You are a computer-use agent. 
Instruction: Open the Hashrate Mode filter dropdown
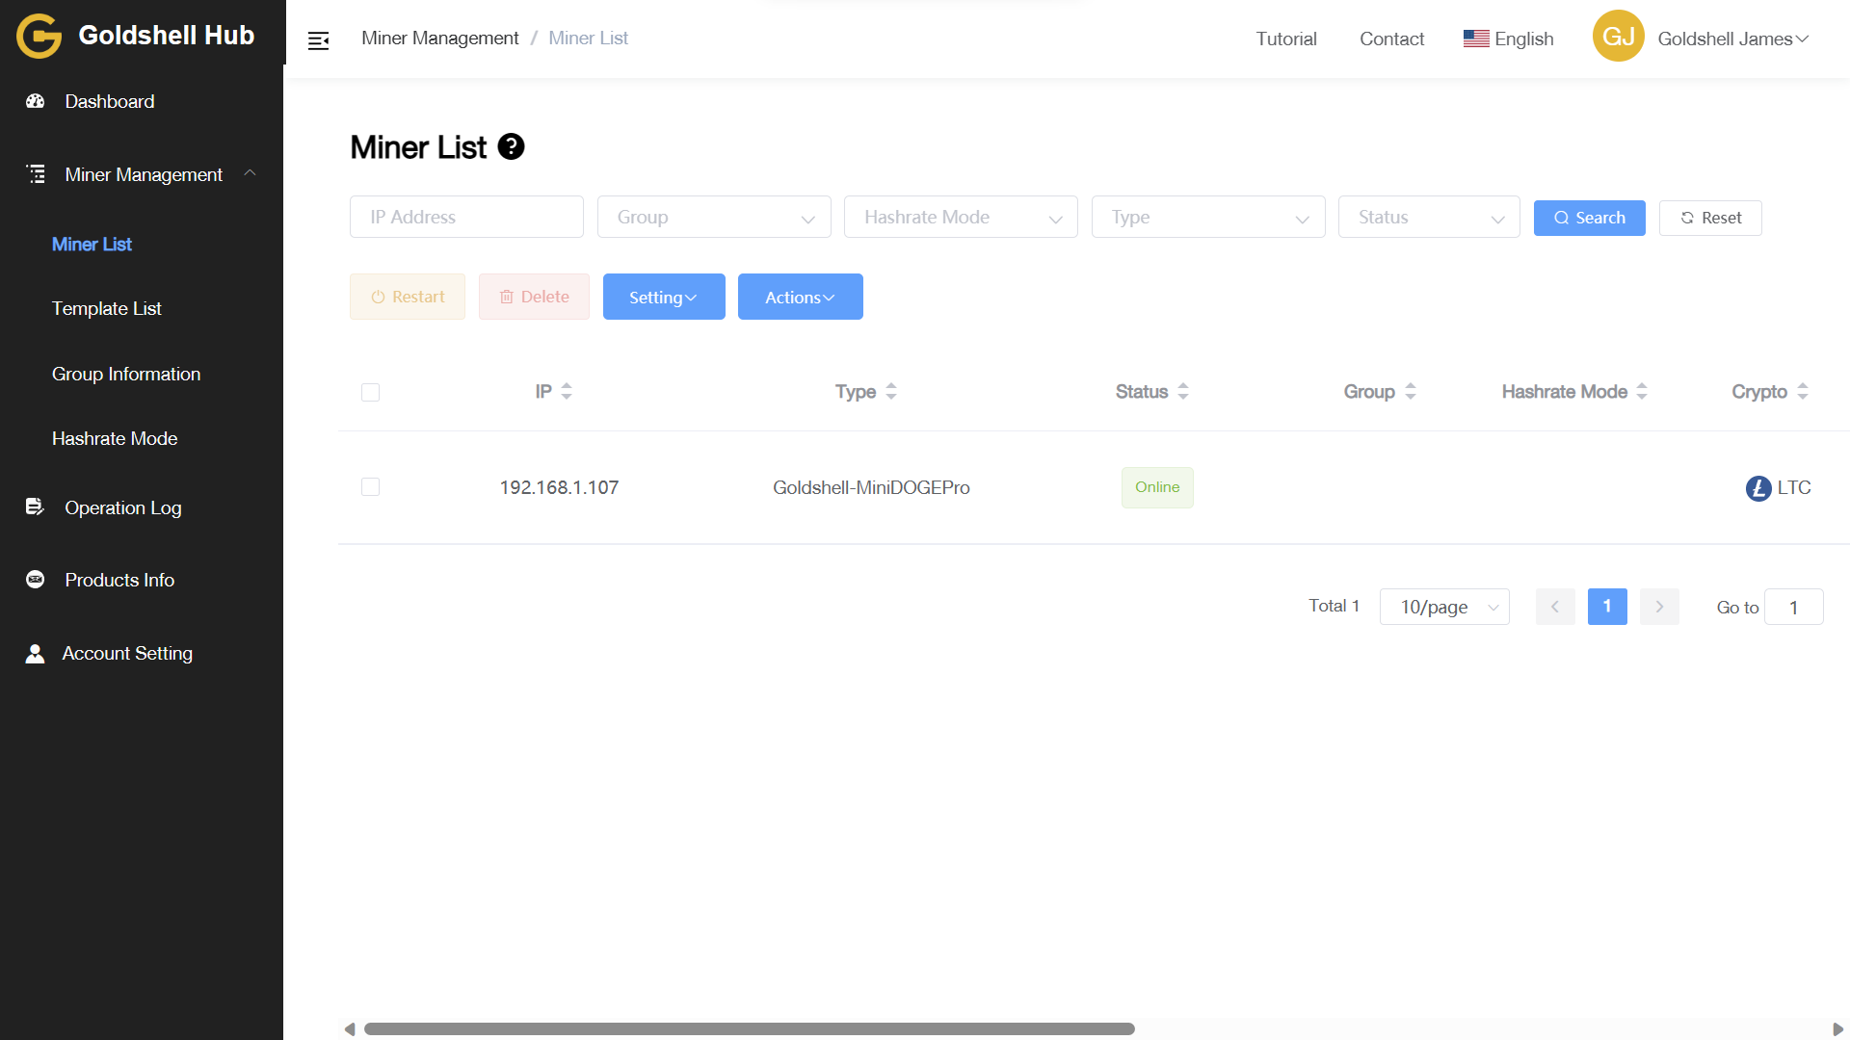click(960, 218)
